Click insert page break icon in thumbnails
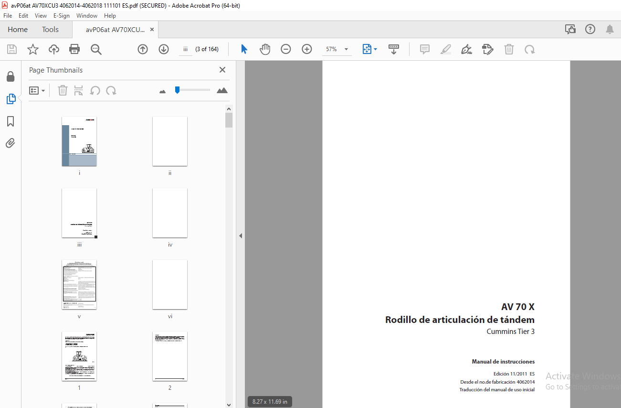 click(x=79, y=90)
